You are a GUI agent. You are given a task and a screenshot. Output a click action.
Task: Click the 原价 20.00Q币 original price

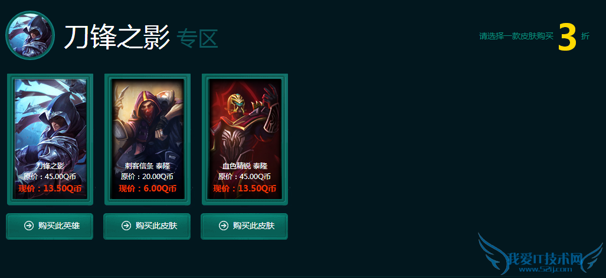(x=148, y=177)
